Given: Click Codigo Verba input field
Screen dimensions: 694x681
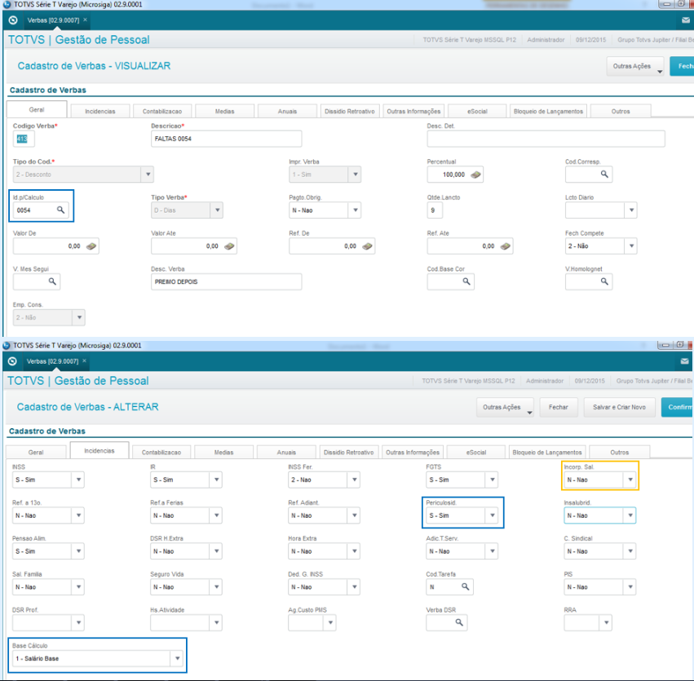Looking at the screenshot, I should click(24, 139).
